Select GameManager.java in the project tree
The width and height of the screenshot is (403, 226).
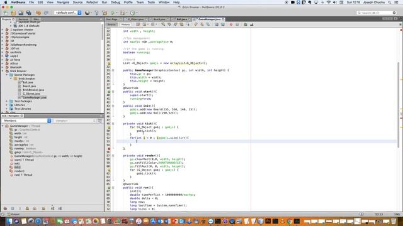coord(34,97)
